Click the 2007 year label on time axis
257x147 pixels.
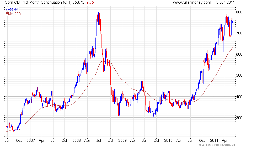[x=30, y=140]
